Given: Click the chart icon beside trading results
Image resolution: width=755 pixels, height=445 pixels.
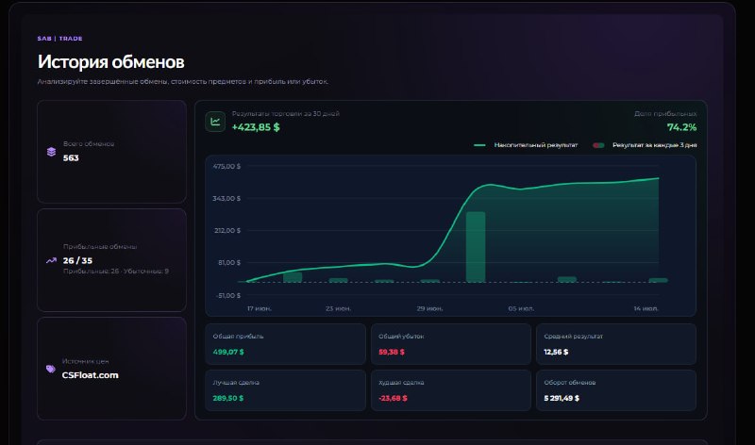Looking at the screenshot, I should 215,122.
